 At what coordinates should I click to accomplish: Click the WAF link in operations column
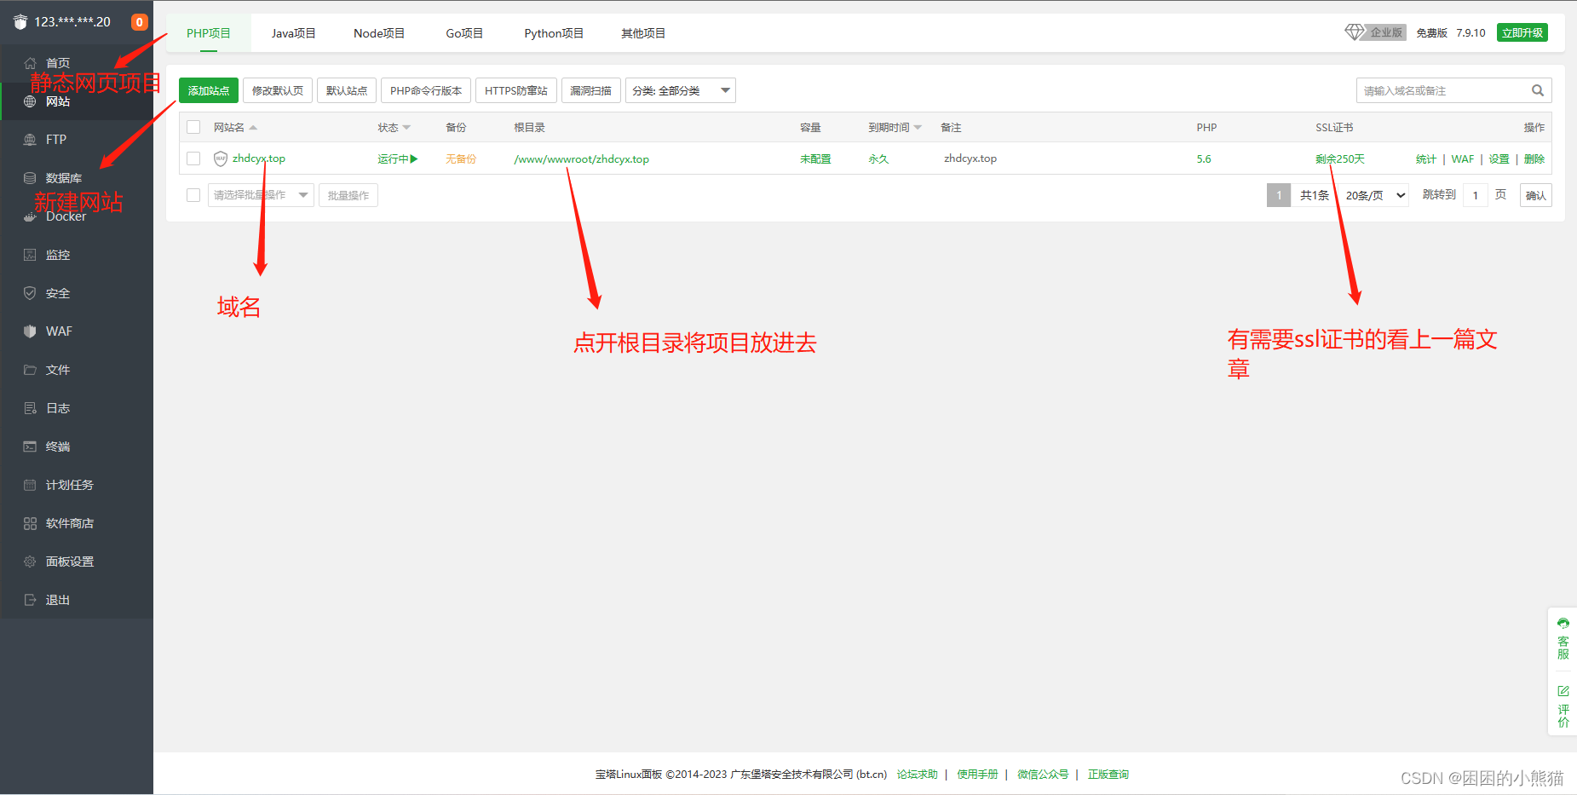click(1463, 159)
